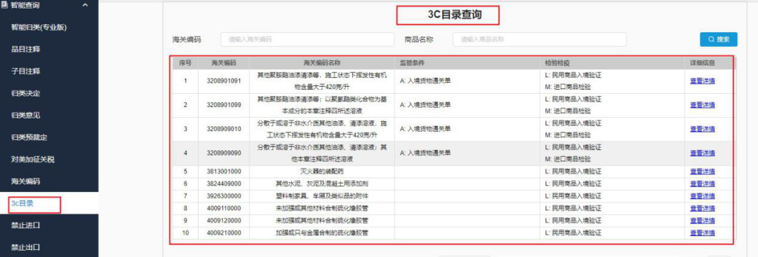The height and width of the screenshot is (257, 758).
Task: Select code cell 3813001000
Action: (224, 172)
